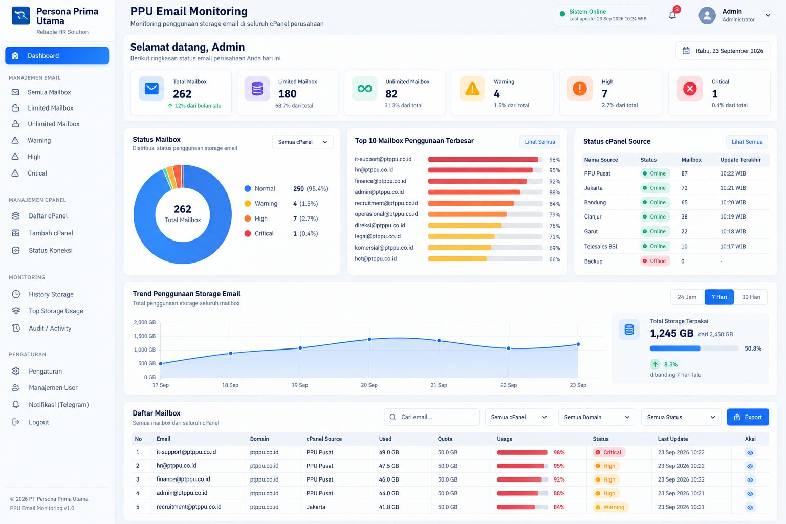The height and width of the screenshot is (524, 786).
Task: Click the calendar icon beside the date
Action: (686, 51)
